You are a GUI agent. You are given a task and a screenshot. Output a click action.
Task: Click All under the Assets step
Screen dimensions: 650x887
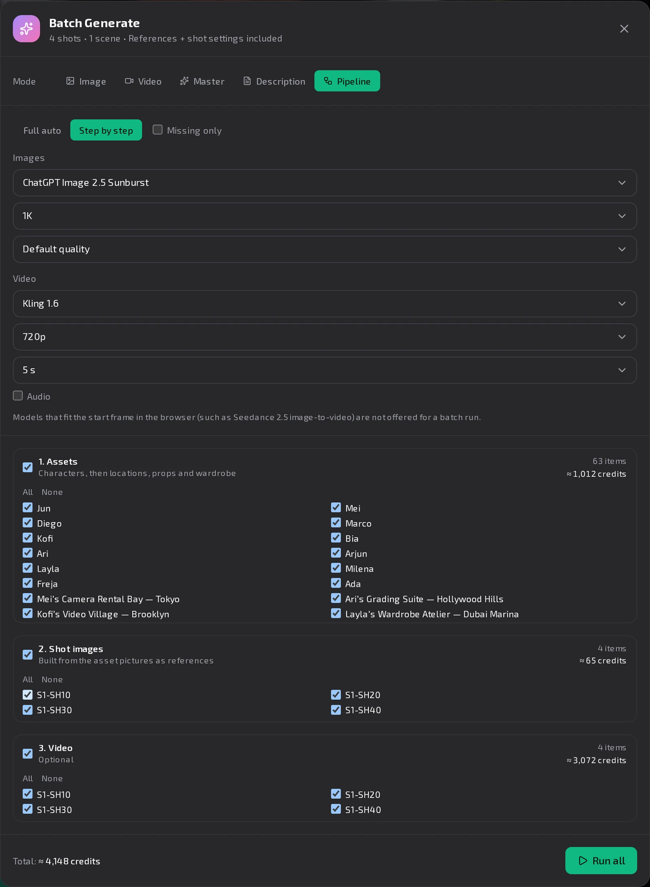pos(28,492)
